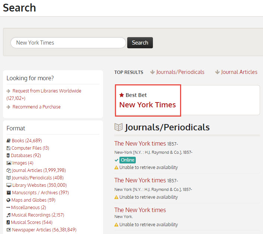This screenshot has width=263, height=234.
Task: Click the down arrow beside Journal Articles
Action: pyautogui.click(x=217, y=72)
